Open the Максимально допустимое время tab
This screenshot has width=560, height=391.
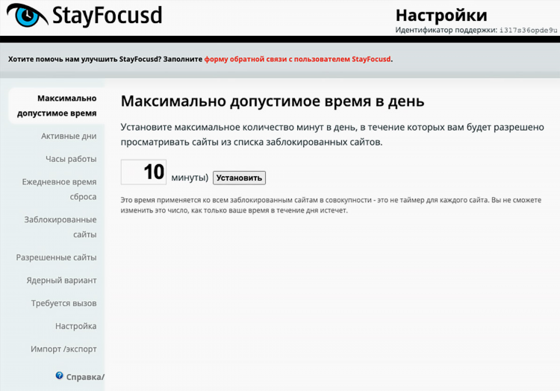coord(57,106)
